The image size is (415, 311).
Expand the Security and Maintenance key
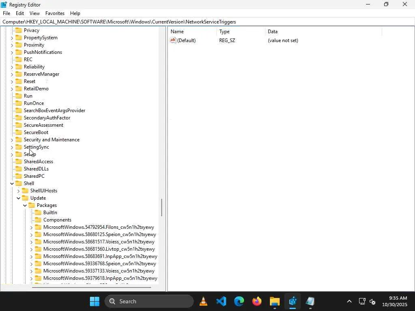(x=12, y=140)
